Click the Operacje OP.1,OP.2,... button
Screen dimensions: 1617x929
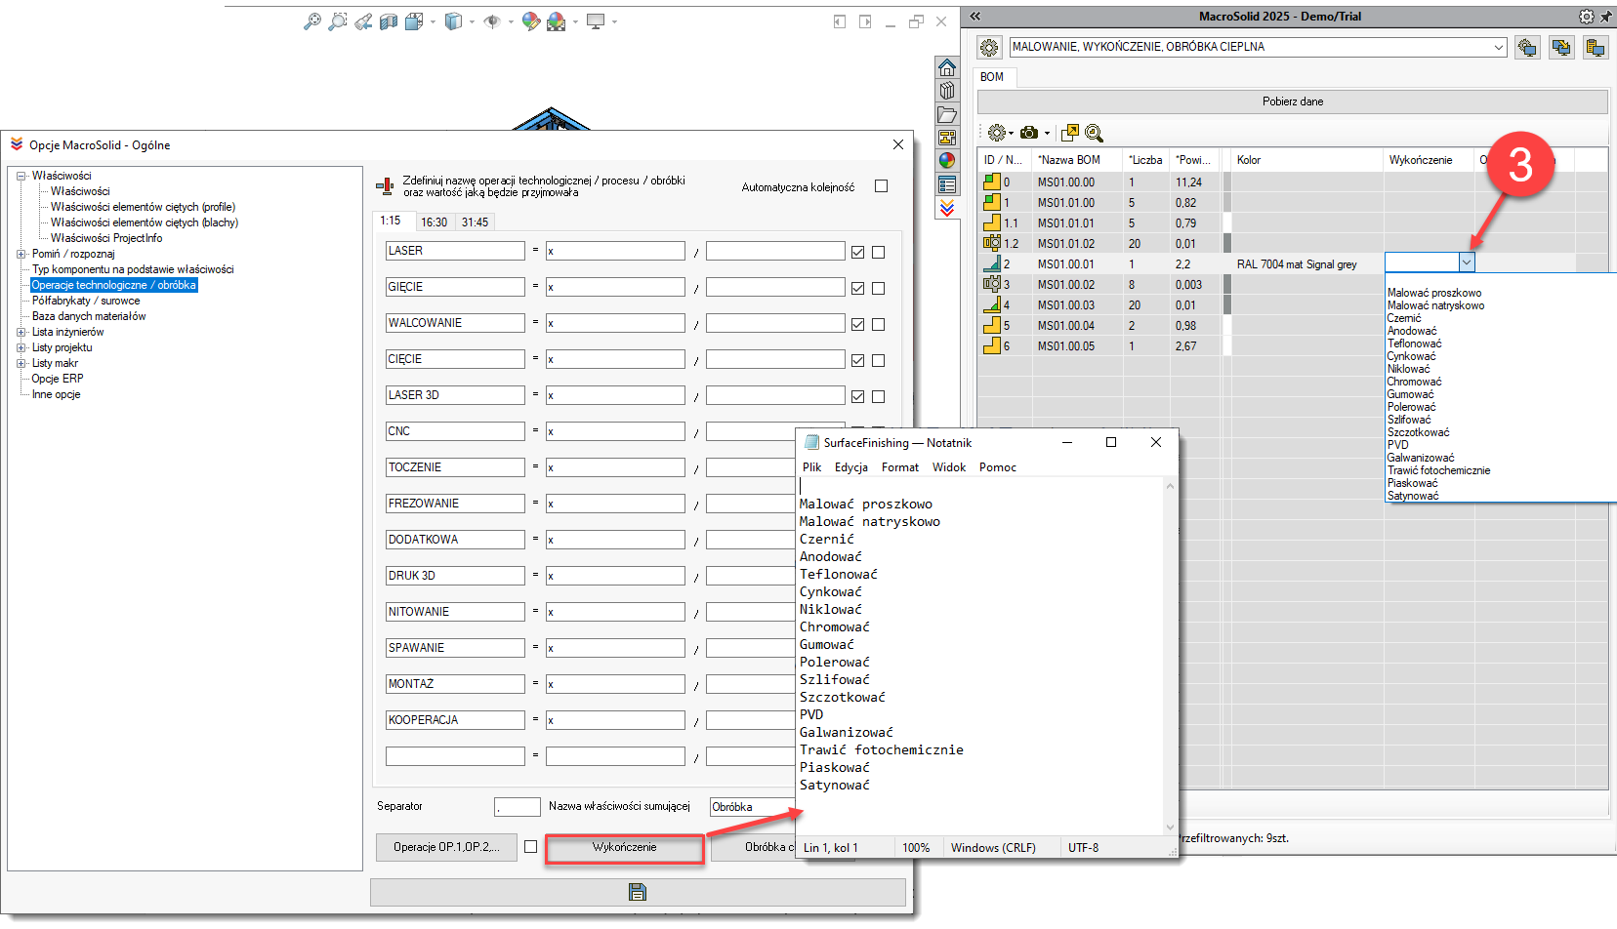point(446,847)
